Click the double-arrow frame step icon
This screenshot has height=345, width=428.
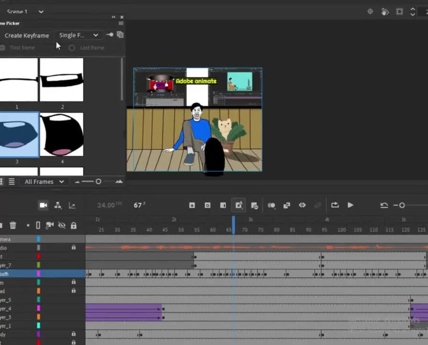(x=302, y=205)
